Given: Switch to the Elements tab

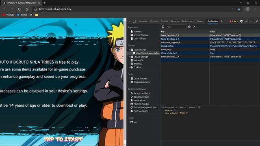Looking at the screenshot, I should [143, 21].
